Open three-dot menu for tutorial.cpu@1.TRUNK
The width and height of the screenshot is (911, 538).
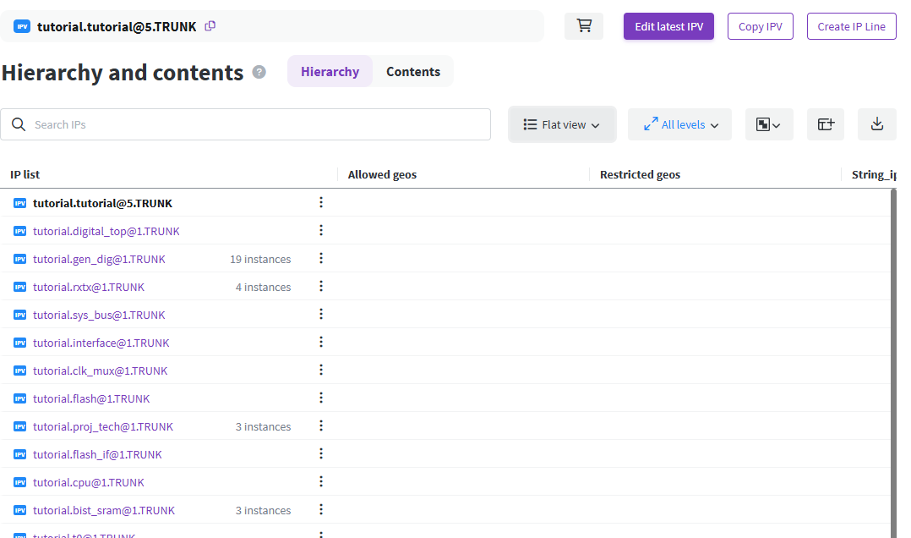point(321,482)
